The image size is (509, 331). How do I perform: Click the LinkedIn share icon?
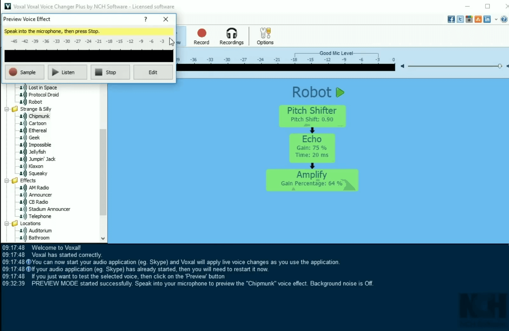coord(487,19)
